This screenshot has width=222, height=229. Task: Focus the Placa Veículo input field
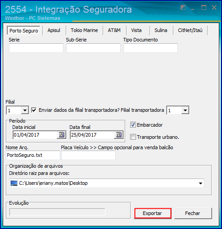coord(89,155)
